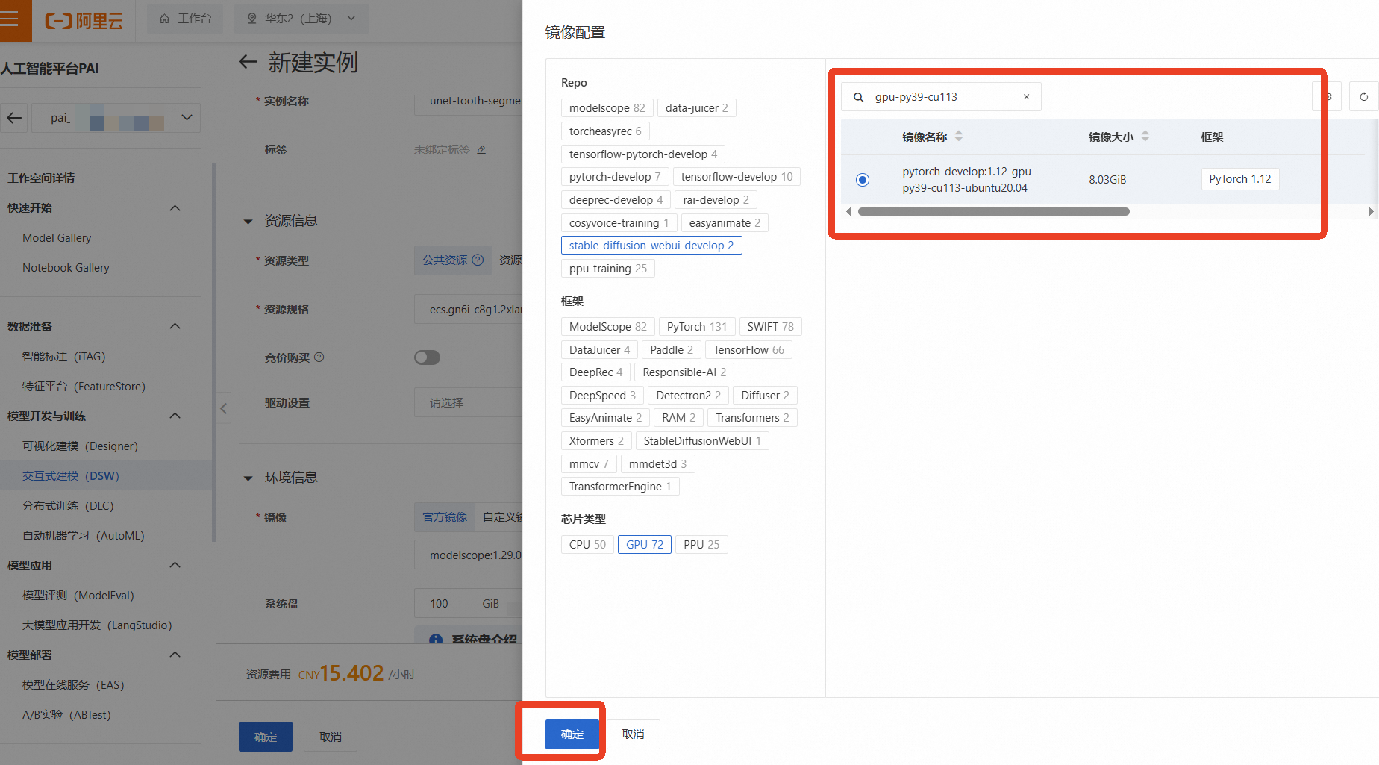
Task: Click the Alibaba Cloud logo
Action: [x=84, y=20]
